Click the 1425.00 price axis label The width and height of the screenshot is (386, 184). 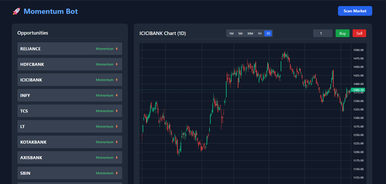coord(358,75)
